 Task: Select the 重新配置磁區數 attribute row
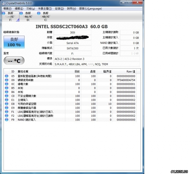coord(70,76)
